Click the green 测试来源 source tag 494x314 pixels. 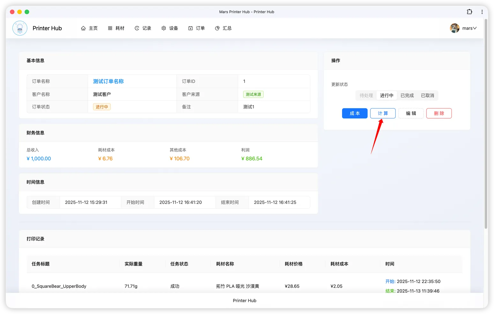[x=253, y=94]
